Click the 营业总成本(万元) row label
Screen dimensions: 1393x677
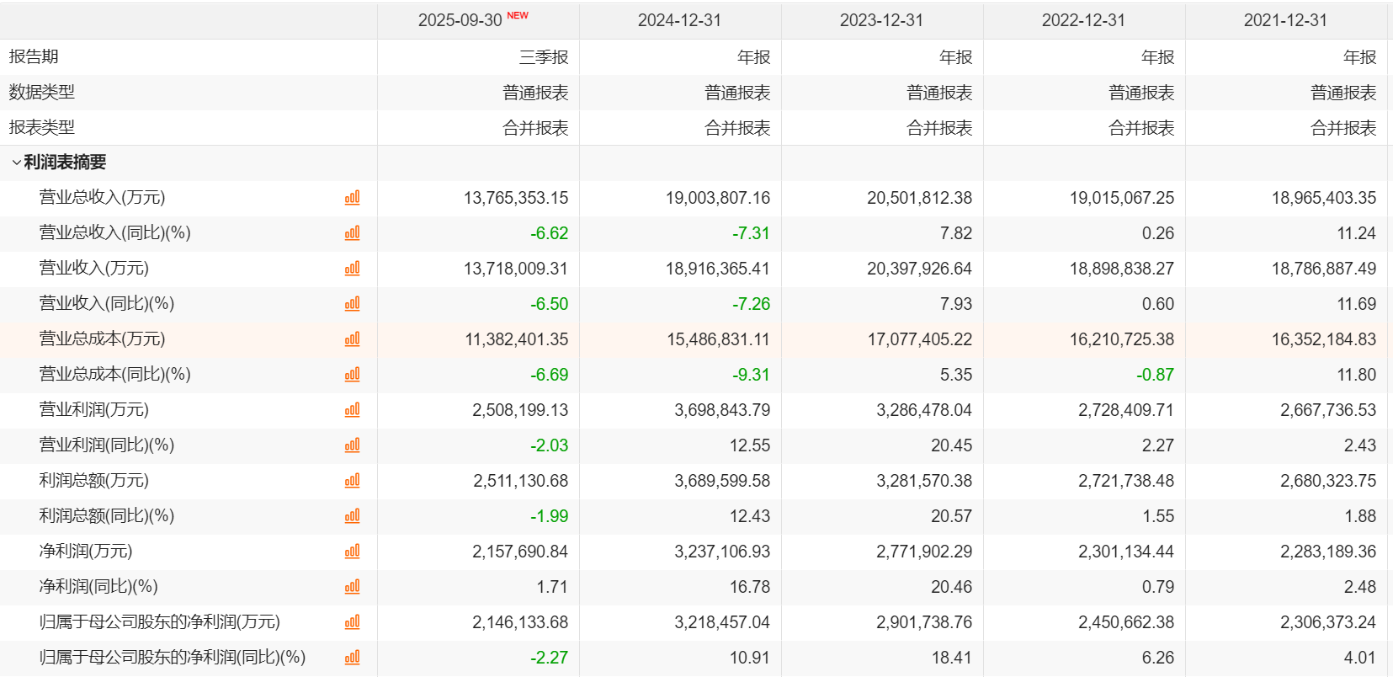pos(102,338)
